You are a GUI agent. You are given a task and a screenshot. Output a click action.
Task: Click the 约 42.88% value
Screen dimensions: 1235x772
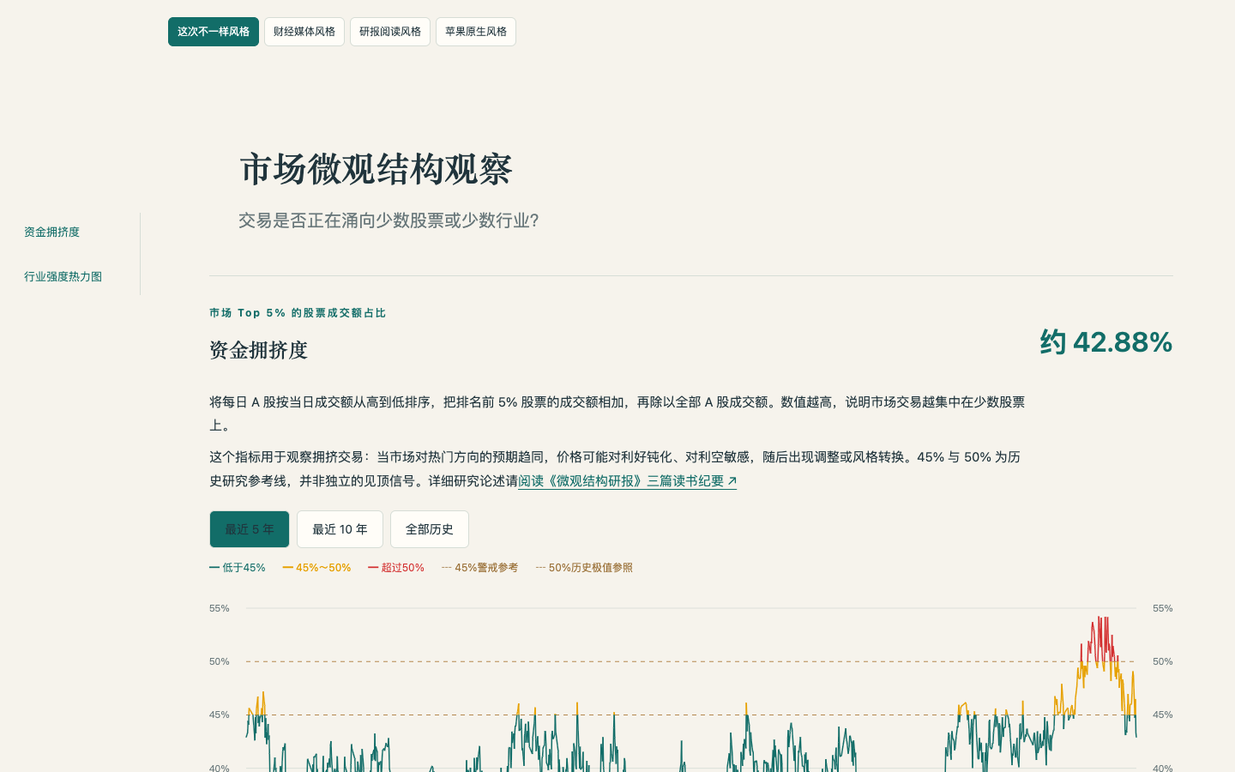1106,342
